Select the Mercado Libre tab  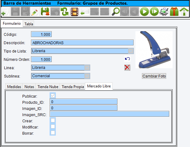(x=99, y=86)
